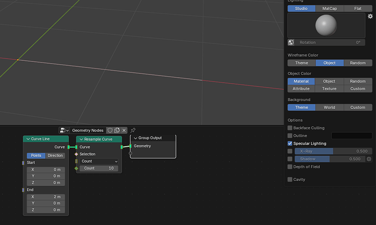The height and width of the screenshot is (225, 376).
Task: Set Object Color to Texture
Action: pos(329,89)
